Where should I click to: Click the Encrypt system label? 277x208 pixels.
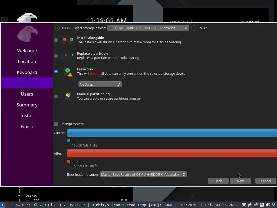point(72,124)
